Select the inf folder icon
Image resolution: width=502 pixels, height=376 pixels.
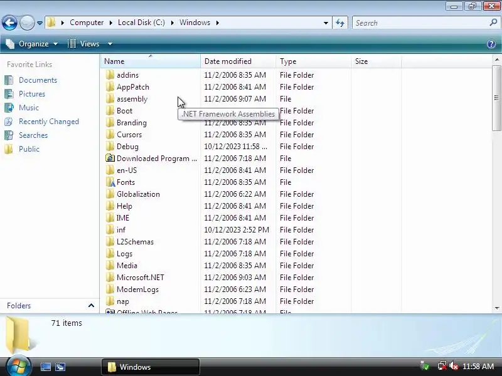click(x=110, y=229)
